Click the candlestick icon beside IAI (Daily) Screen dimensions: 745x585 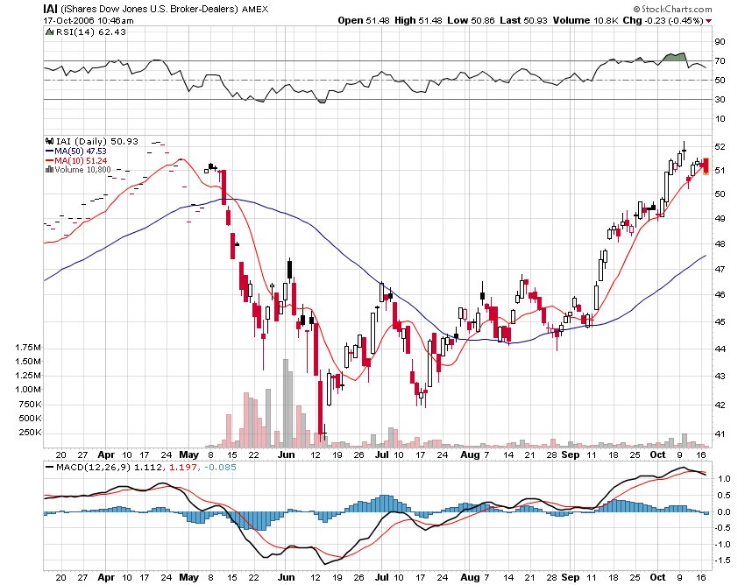pos(49,141)
